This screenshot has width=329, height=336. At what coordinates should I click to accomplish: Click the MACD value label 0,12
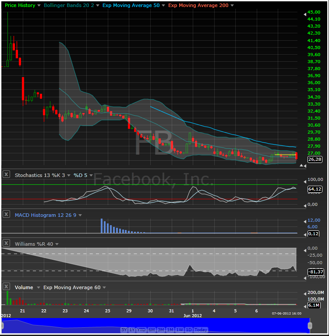[x=313, y=233]
